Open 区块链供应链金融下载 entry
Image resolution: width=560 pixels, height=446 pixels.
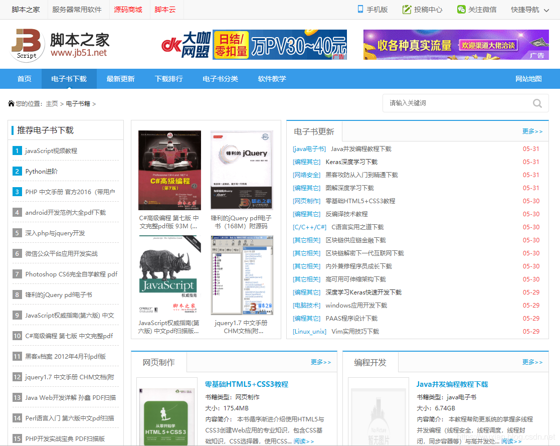pyautogui.click(x=356, y=240)
